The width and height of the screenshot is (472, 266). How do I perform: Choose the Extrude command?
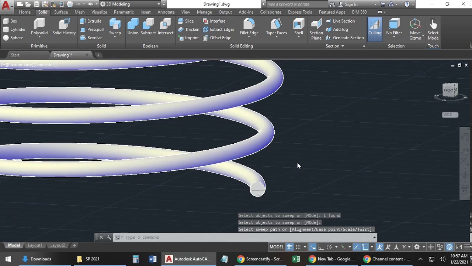(91, 21)
